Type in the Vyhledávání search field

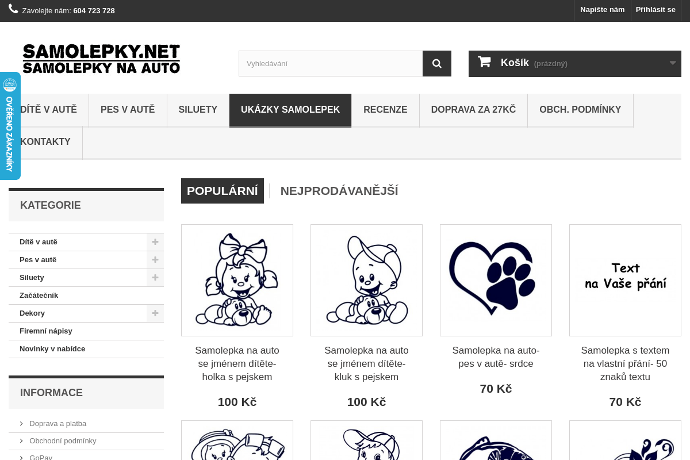pyautogui.click(x=331, y=64)
